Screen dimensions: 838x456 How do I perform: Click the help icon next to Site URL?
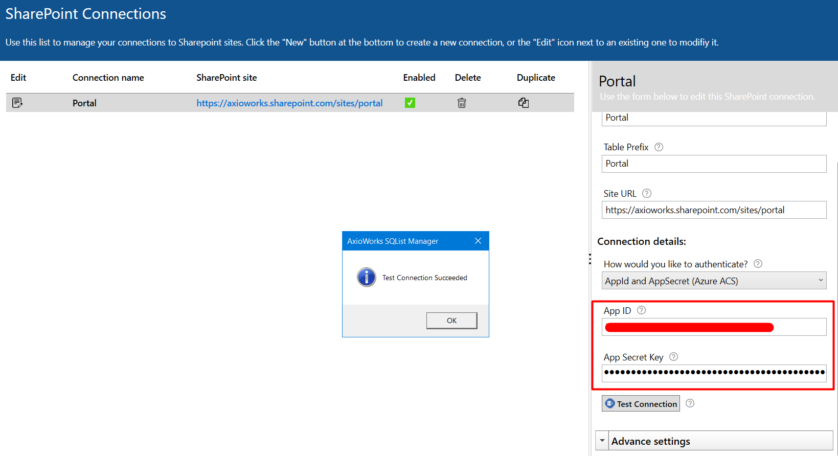click(647, 193)
